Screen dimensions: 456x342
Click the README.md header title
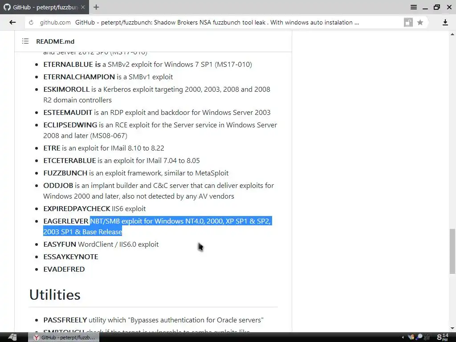pos(55,41)
